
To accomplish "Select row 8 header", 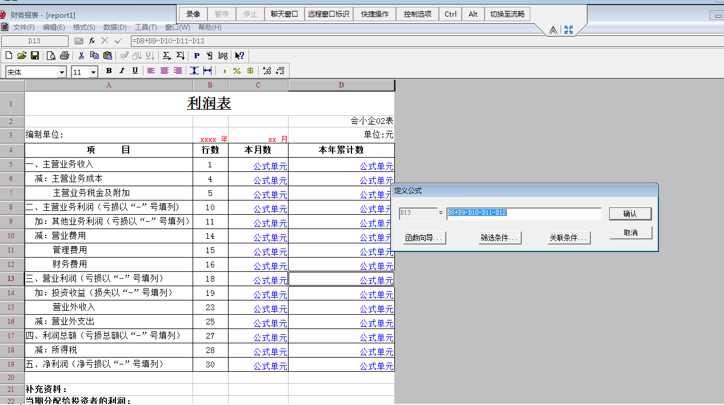I will click(x=12, y=207).
